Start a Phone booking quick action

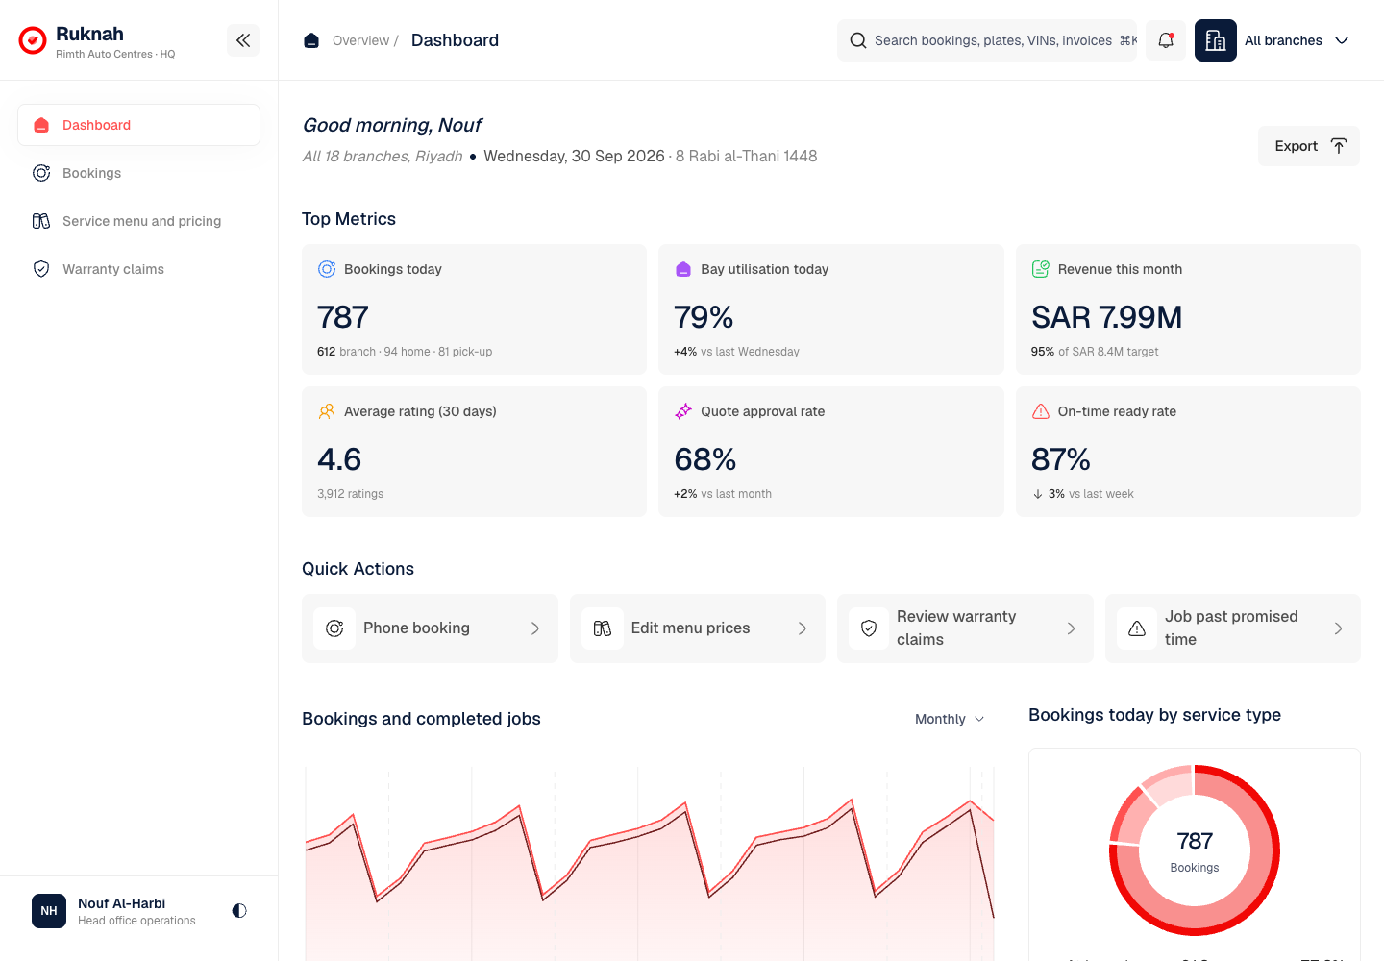[430, 628]
